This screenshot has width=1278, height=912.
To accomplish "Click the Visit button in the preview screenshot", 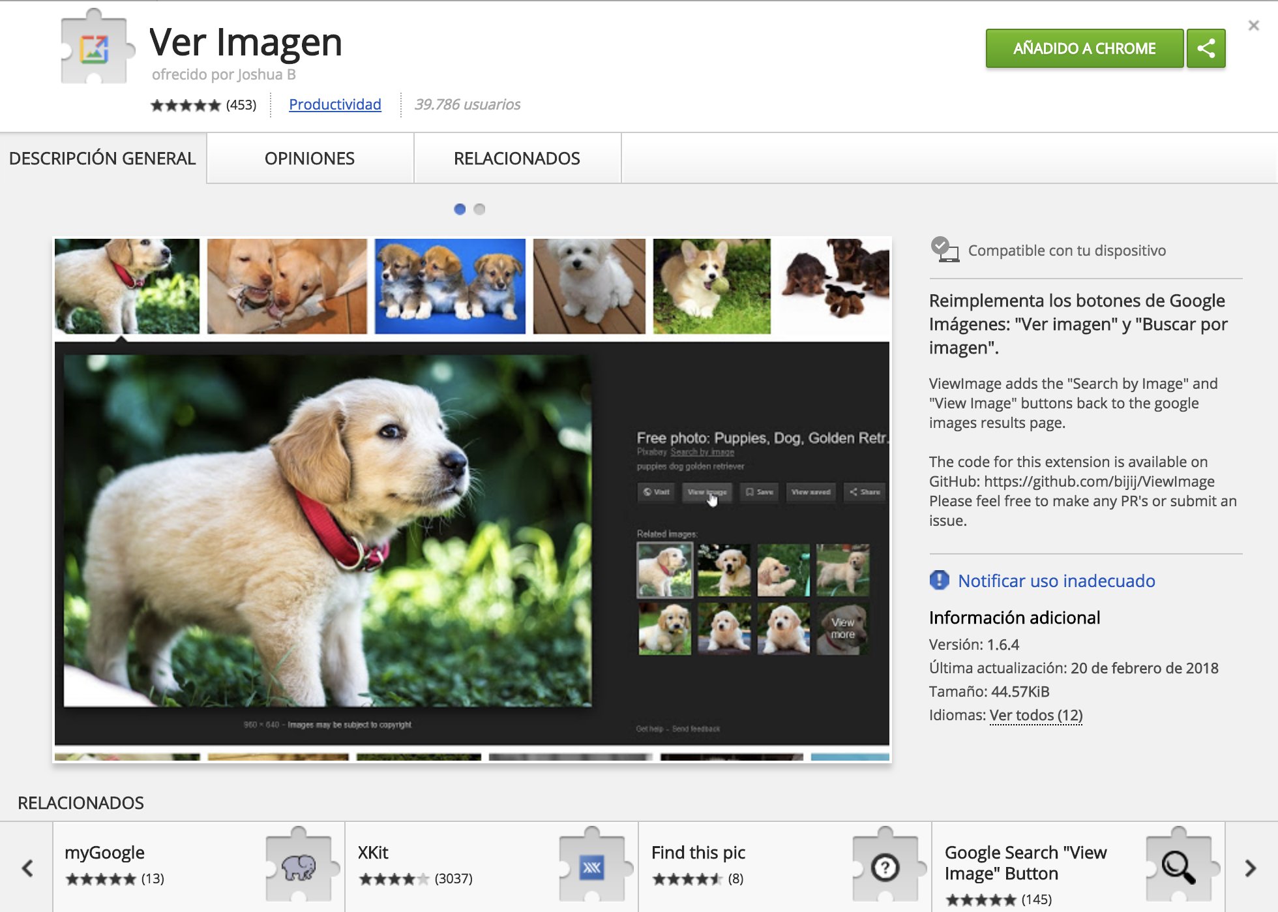I will point(656,492).
